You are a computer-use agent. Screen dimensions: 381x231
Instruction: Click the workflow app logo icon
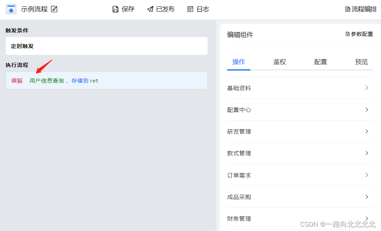coord(11,9)
